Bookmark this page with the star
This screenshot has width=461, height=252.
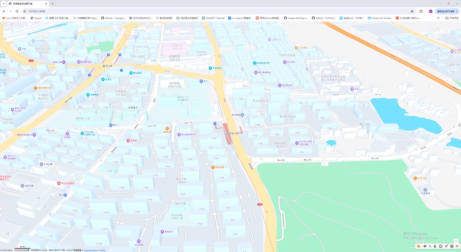(412, 11)
